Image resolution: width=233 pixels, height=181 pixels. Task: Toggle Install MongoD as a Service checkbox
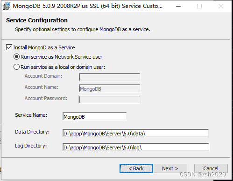9,47
